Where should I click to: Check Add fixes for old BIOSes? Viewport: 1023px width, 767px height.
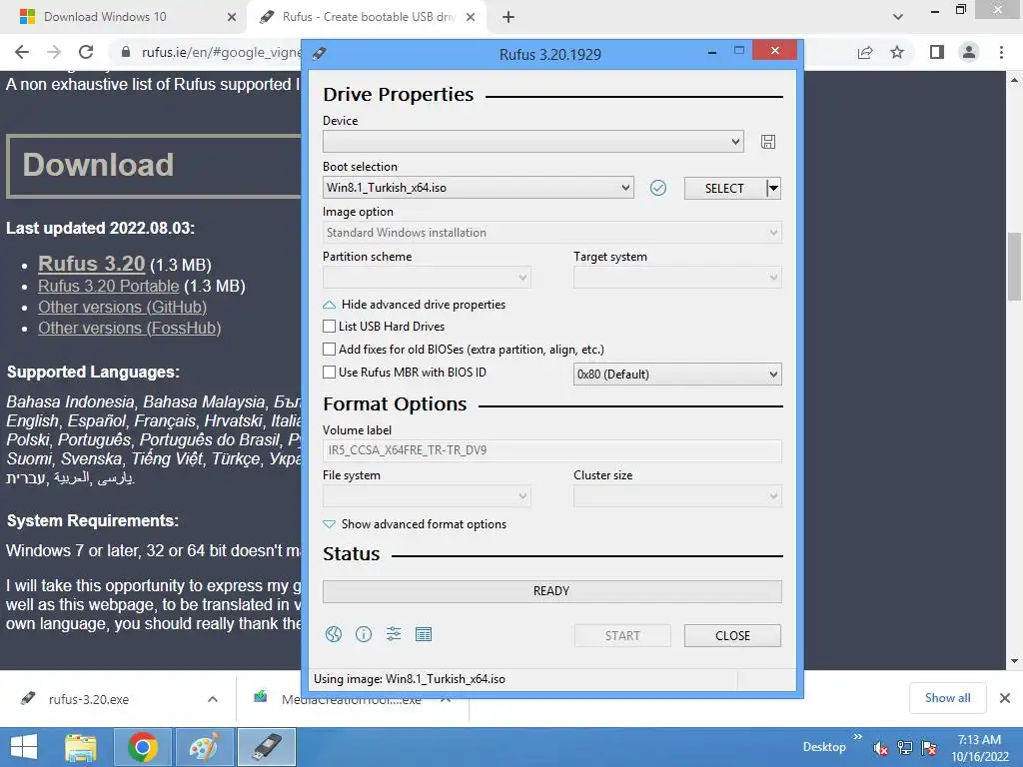click(330, 349)
